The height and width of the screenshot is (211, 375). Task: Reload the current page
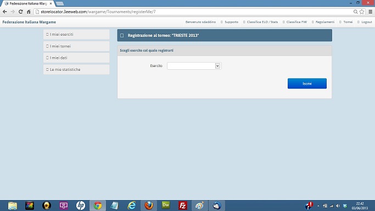[x=20, y=12]
